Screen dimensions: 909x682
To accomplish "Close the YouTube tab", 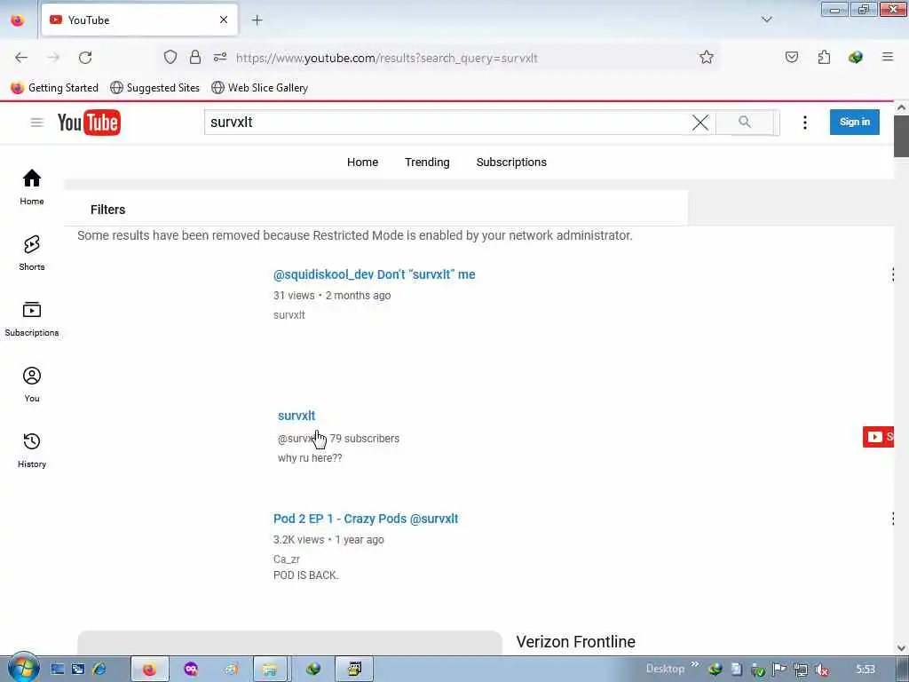I will (224, 20).
